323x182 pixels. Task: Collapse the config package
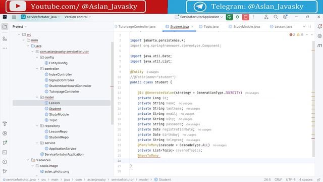(37, 57)
